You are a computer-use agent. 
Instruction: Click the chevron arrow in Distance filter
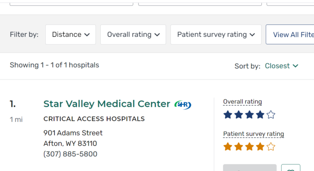pos(87,35)
